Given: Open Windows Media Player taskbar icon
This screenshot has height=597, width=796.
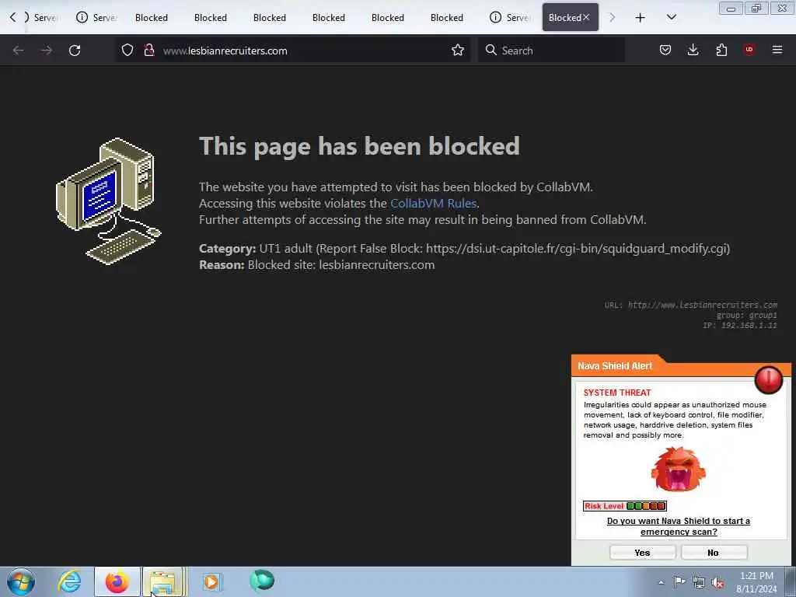Looking at the screenshot, I should pos(211,581).
